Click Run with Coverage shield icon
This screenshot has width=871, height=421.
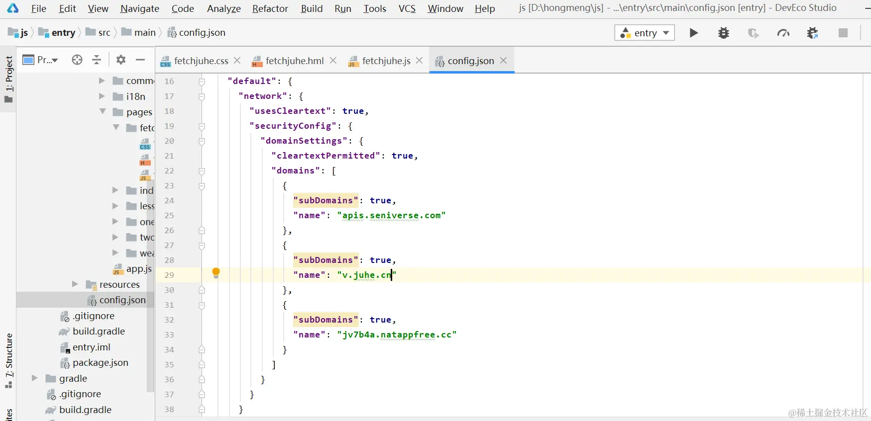point(754,33)
